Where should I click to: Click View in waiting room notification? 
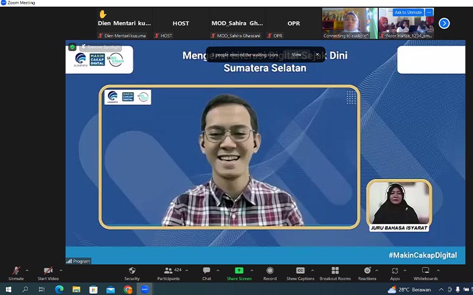pyautogui.click(x=296, y=54)
